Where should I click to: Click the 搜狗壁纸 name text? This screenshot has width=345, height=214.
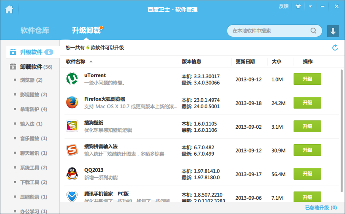(x=94, y=123)
